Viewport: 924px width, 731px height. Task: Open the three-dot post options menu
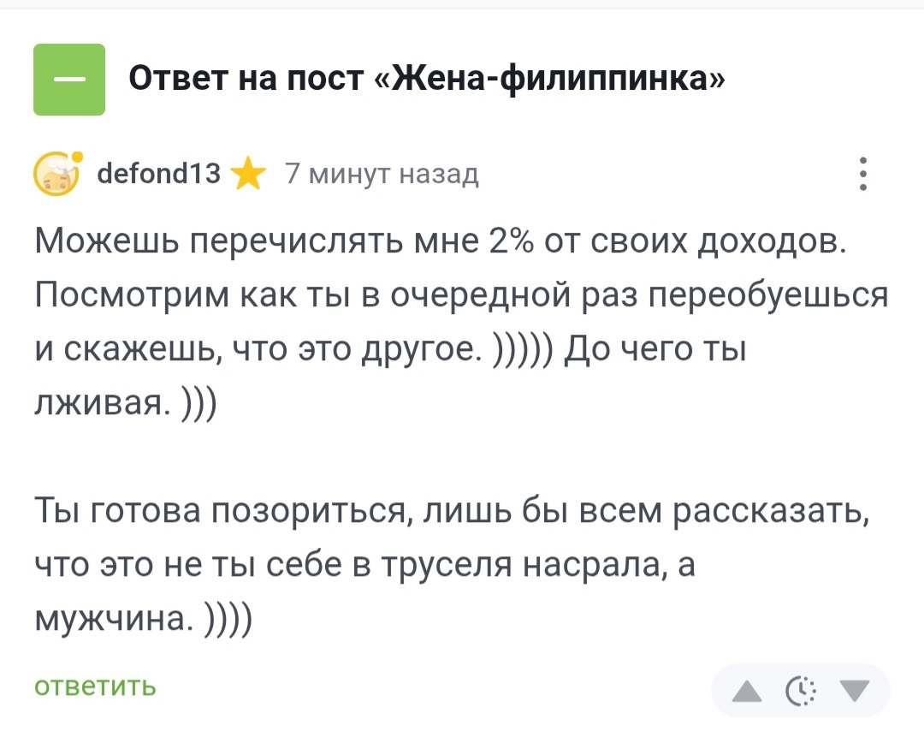[862, 175]
